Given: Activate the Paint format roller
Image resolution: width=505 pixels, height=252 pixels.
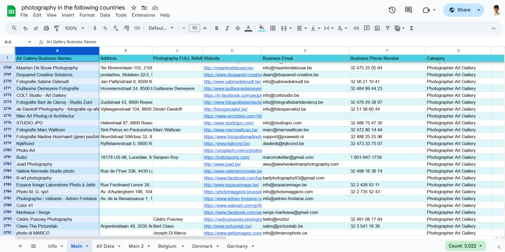Looking at the screenshot, I should pyautogui.click(x=56, y=28).
